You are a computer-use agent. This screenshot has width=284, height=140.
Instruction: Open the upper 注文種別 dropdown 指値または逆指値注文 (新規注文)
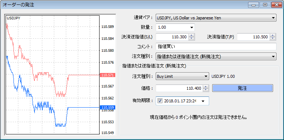(216, 56)
